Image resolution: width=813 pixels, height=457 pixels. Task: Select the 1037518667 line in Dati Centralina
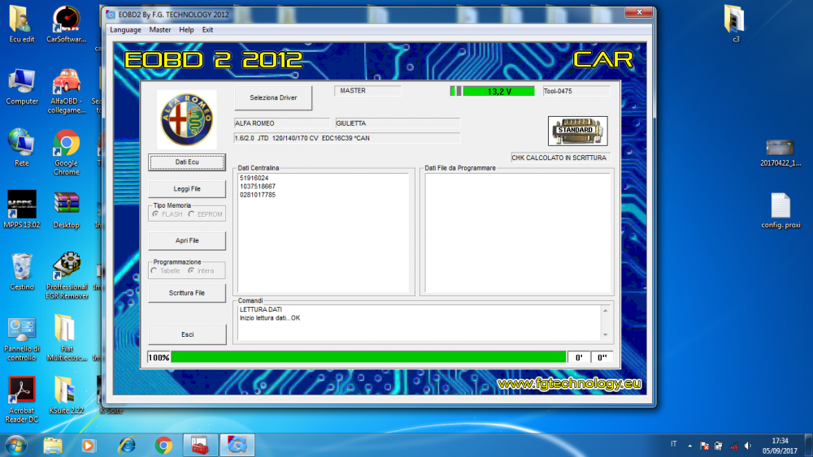tap(258, 187)
